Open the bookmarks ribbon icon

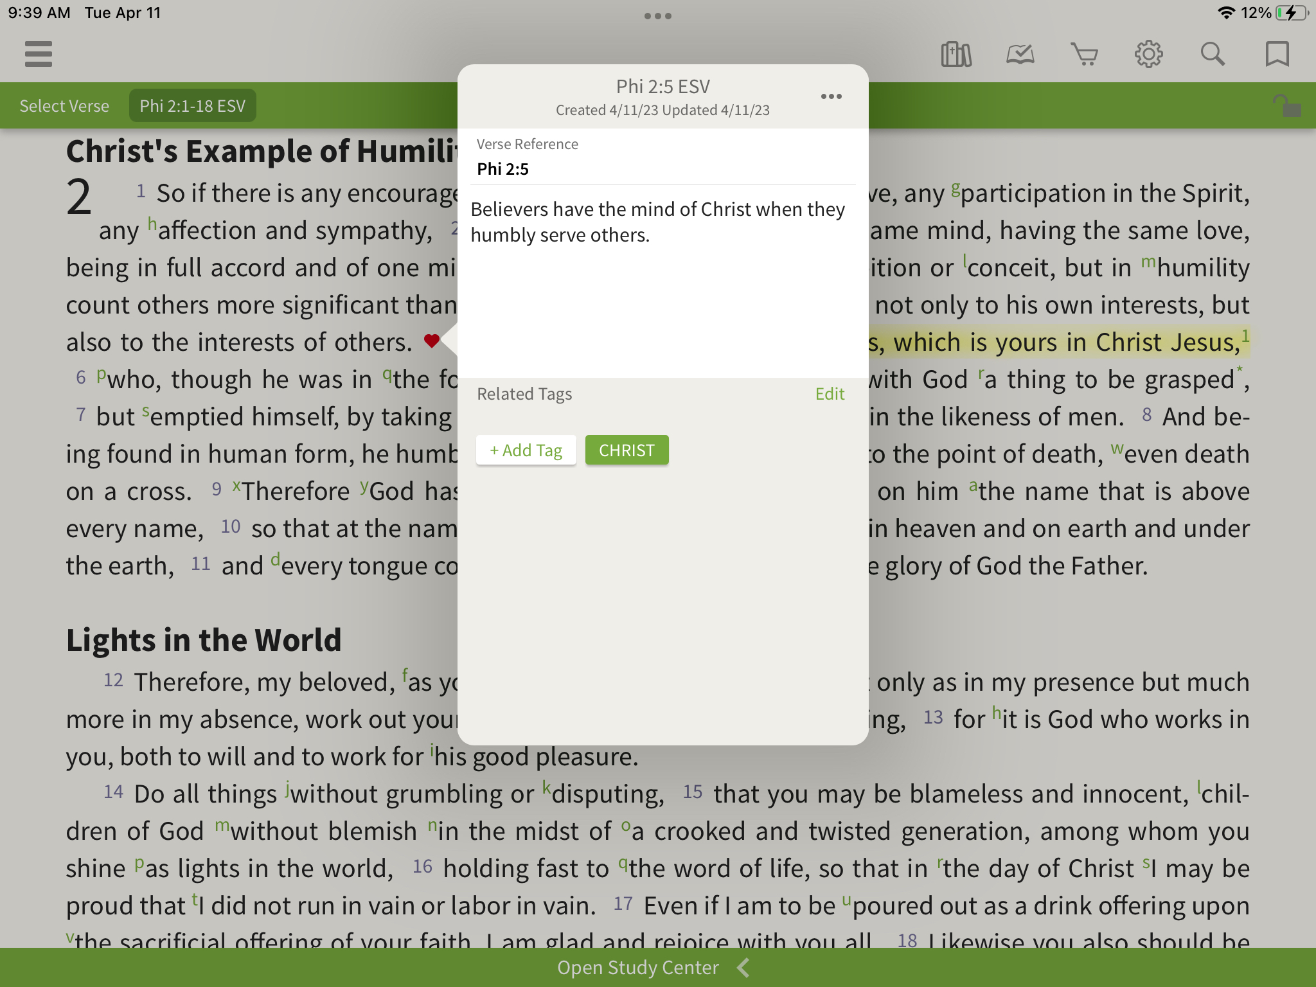[x=1277, y=54]
